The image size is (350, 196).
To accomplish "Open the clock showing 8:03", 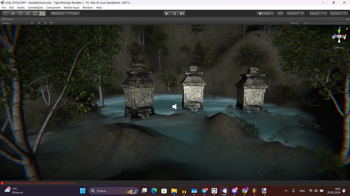I will [334, 191].
